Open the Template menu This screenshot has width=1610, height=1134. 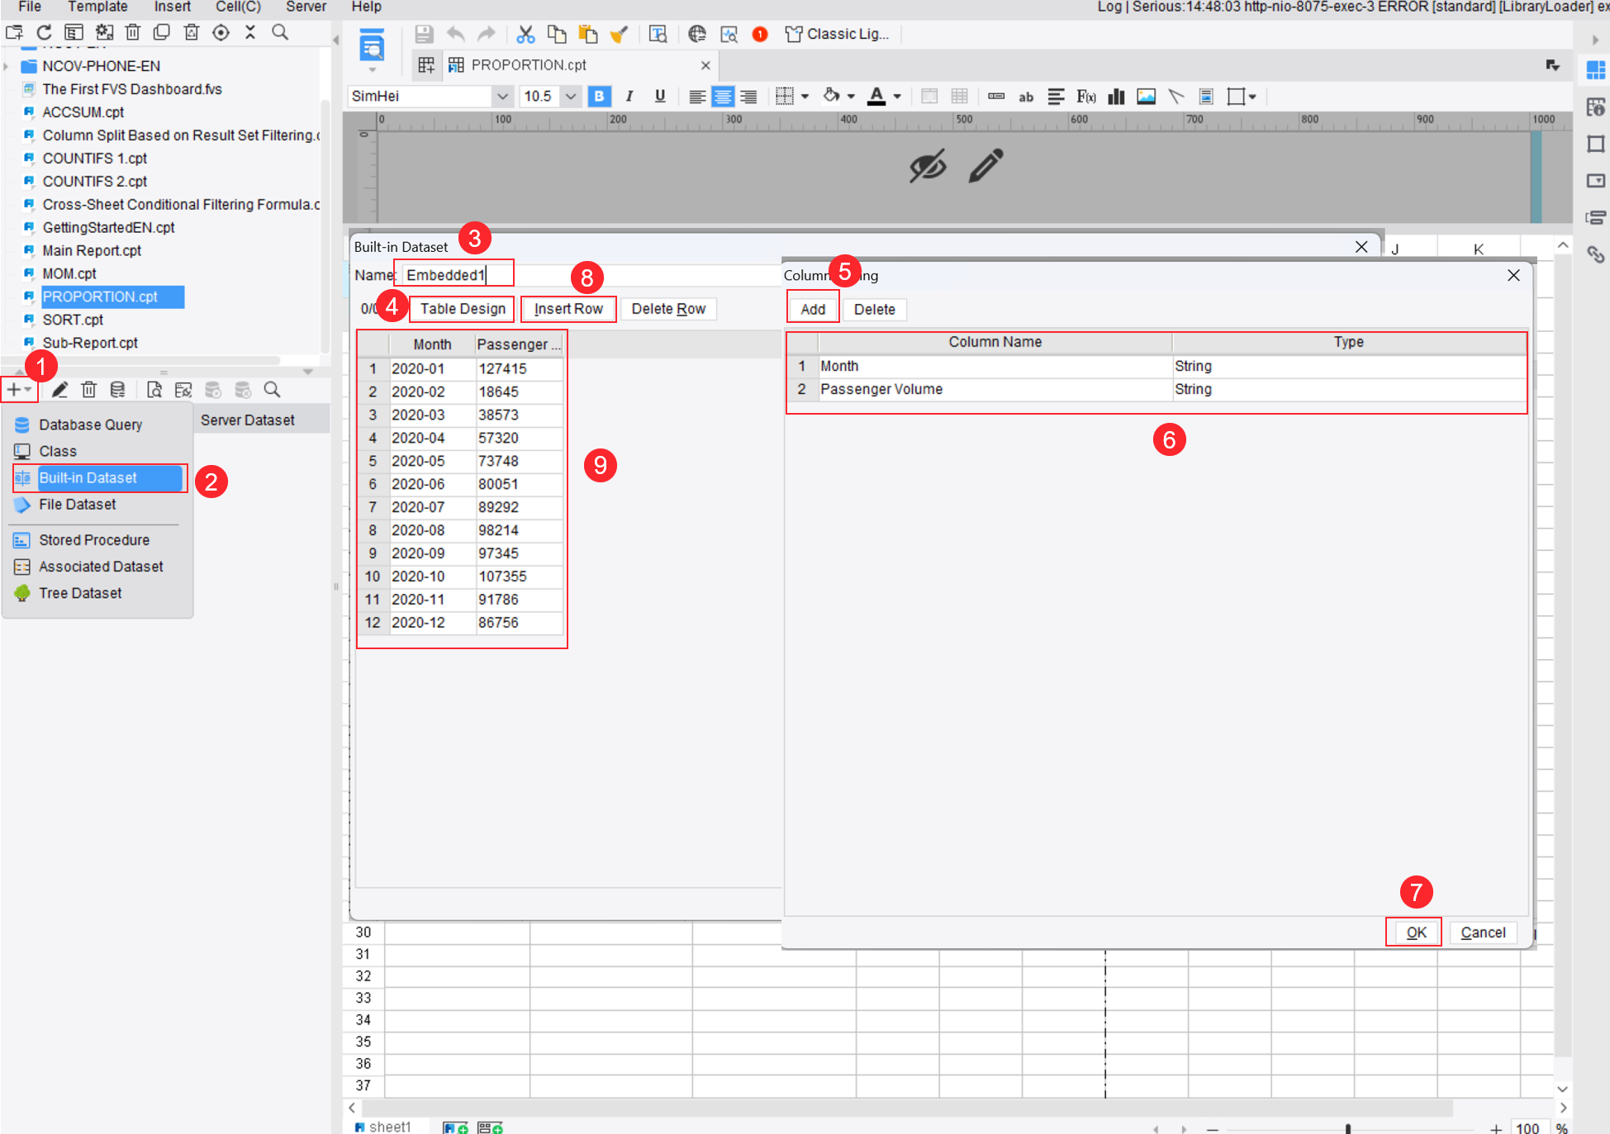(x=97, y=7)
